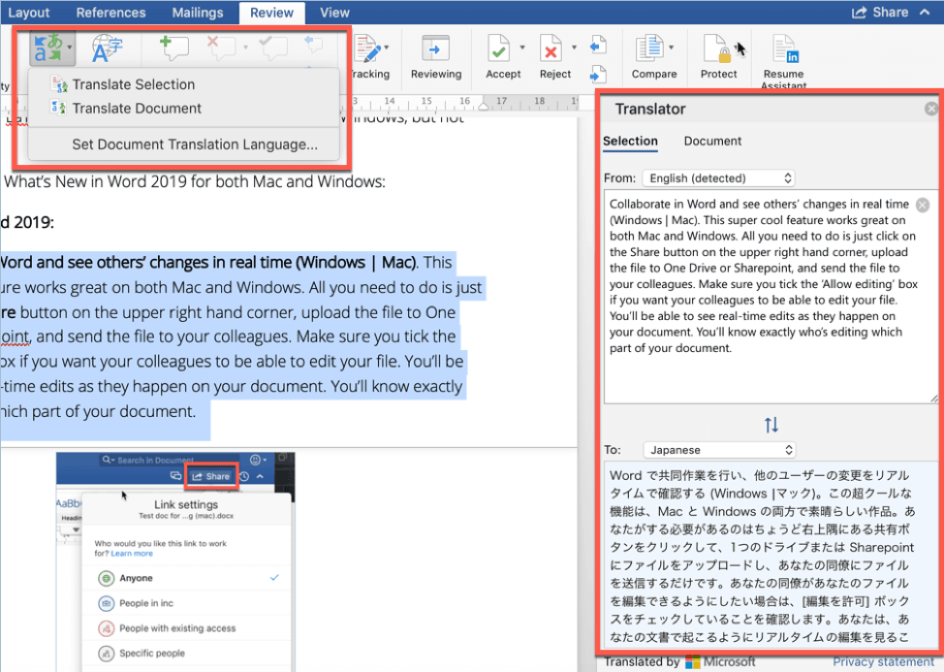This screenshot has height=672, width=944.
Task: Collapse the ribbon with the chevron beside Share
Action: [925, 12]
